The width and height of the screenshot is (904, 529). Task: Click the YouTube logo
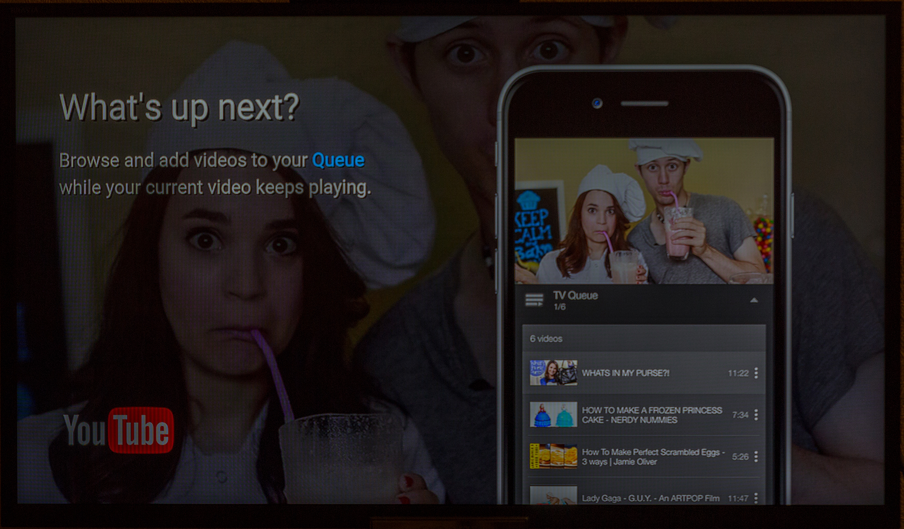coord(119,430)
